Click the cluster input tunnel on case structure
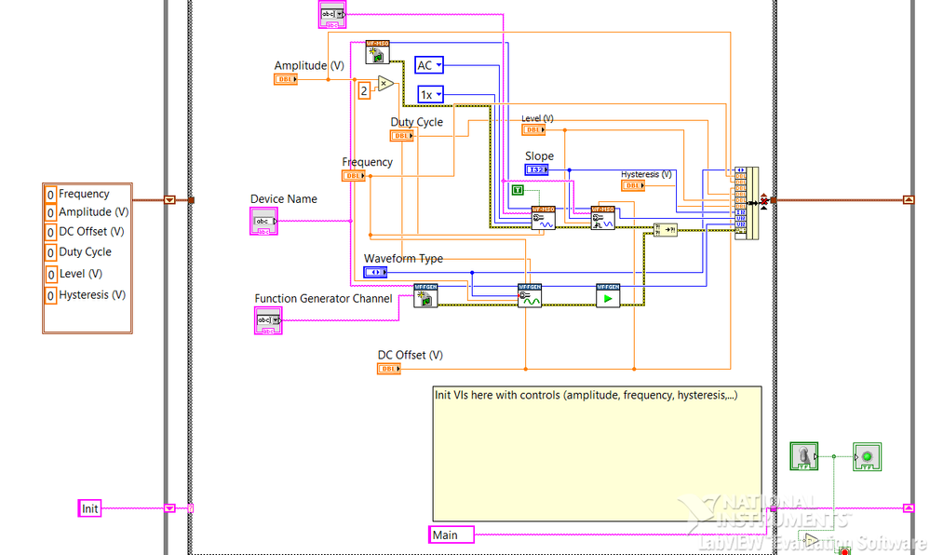 [191, 200]
